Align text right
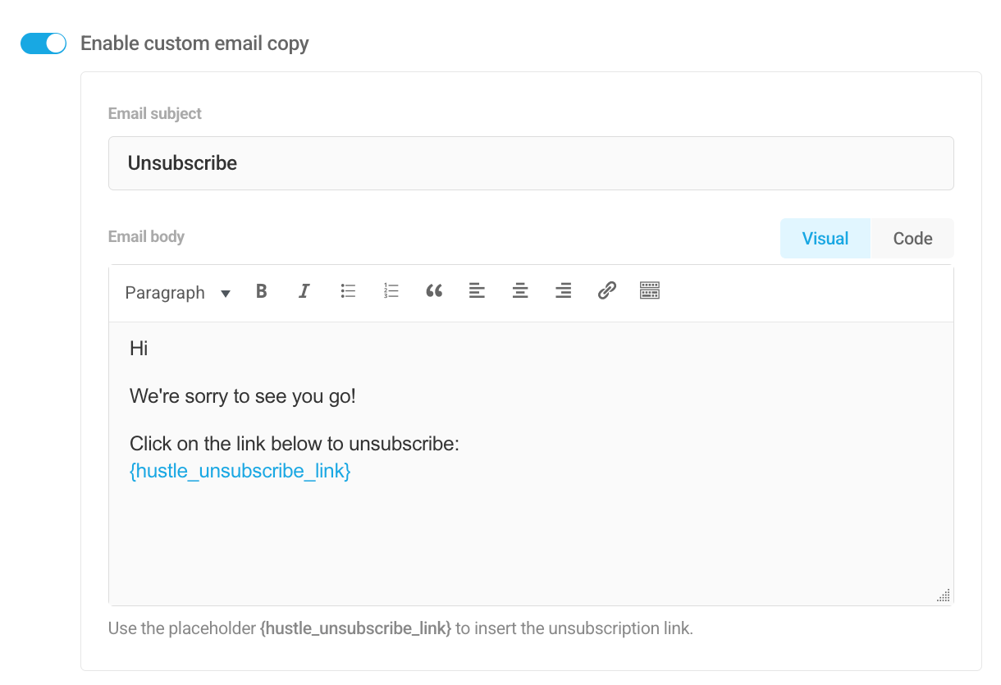 [563, 290]
